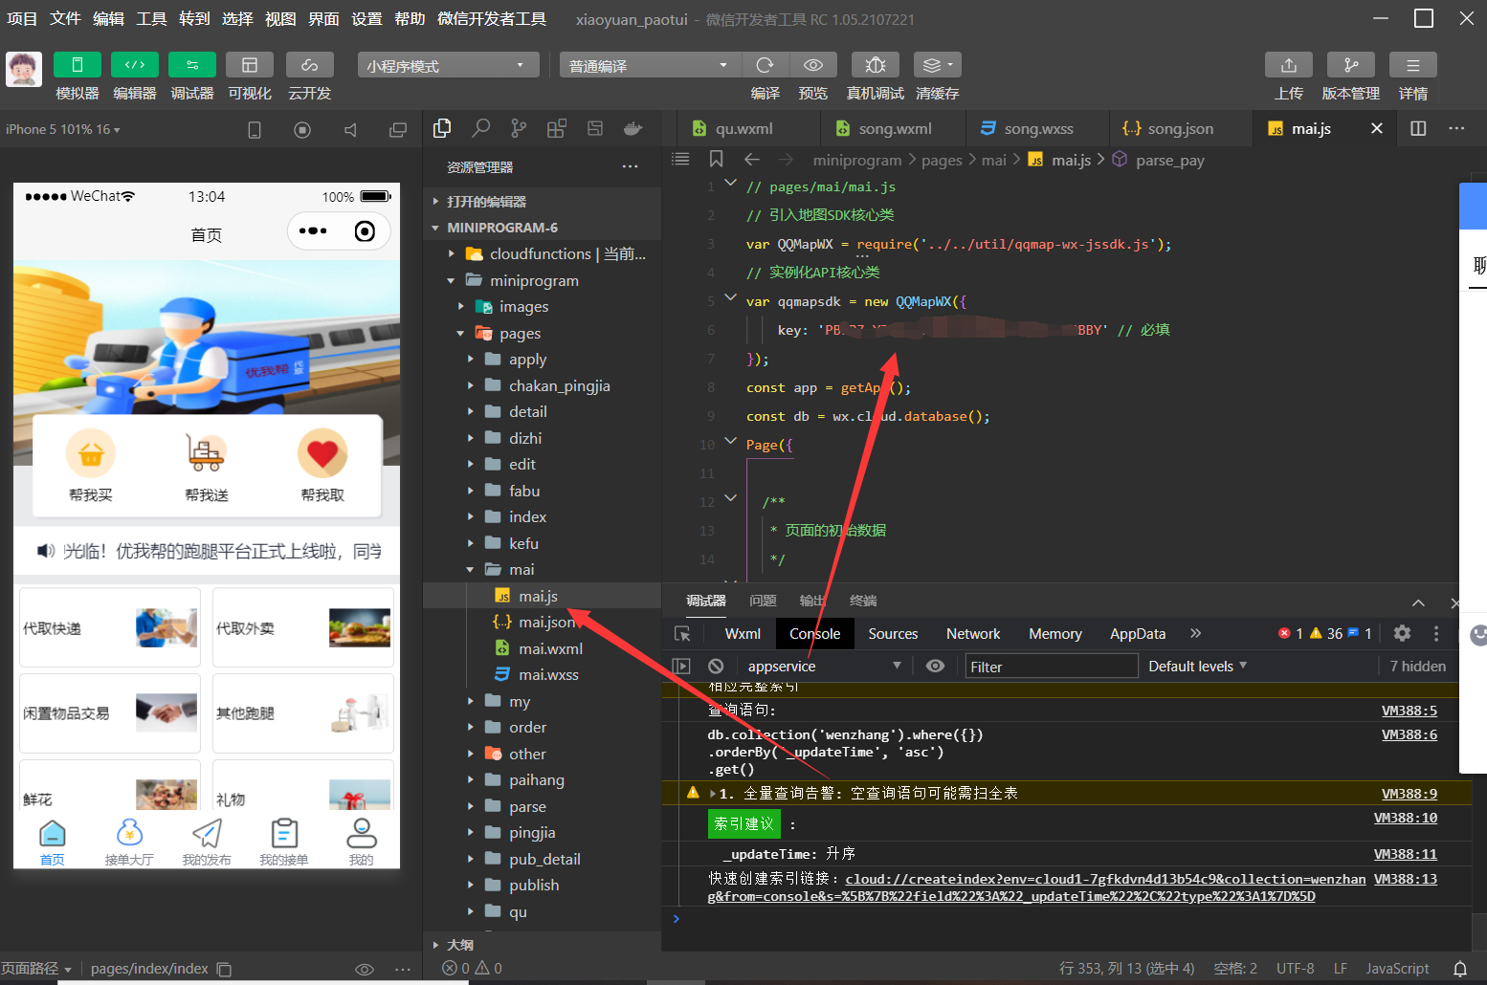The width and height of the screenshot is (1487, 985).
Task: Collapse the pages folder in 资源管理器
Action: coord(460,333)
